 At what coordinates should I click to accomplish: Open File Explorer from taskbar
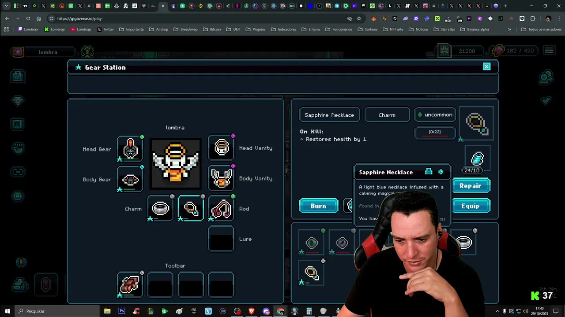point(107,311)
